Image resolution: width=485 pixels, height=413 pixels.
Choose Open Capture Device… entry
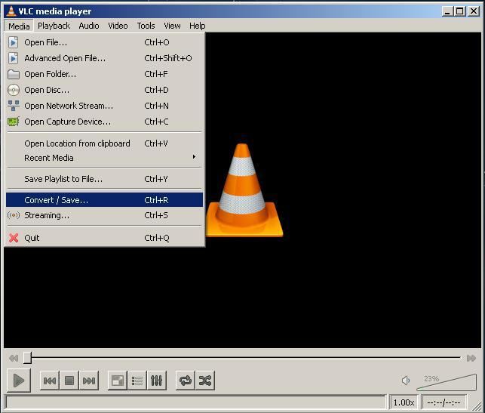pyautogui.click(x=105, y=122)
